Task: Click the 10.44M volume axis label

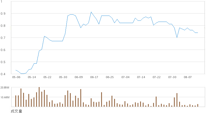Action: [5, 97]
